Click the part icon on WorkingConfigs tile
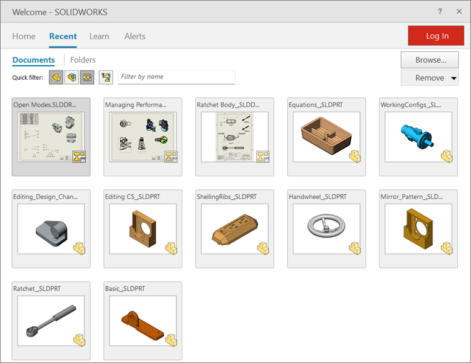The height and width of the screenshot is (363, 471). tap(447, 156)
